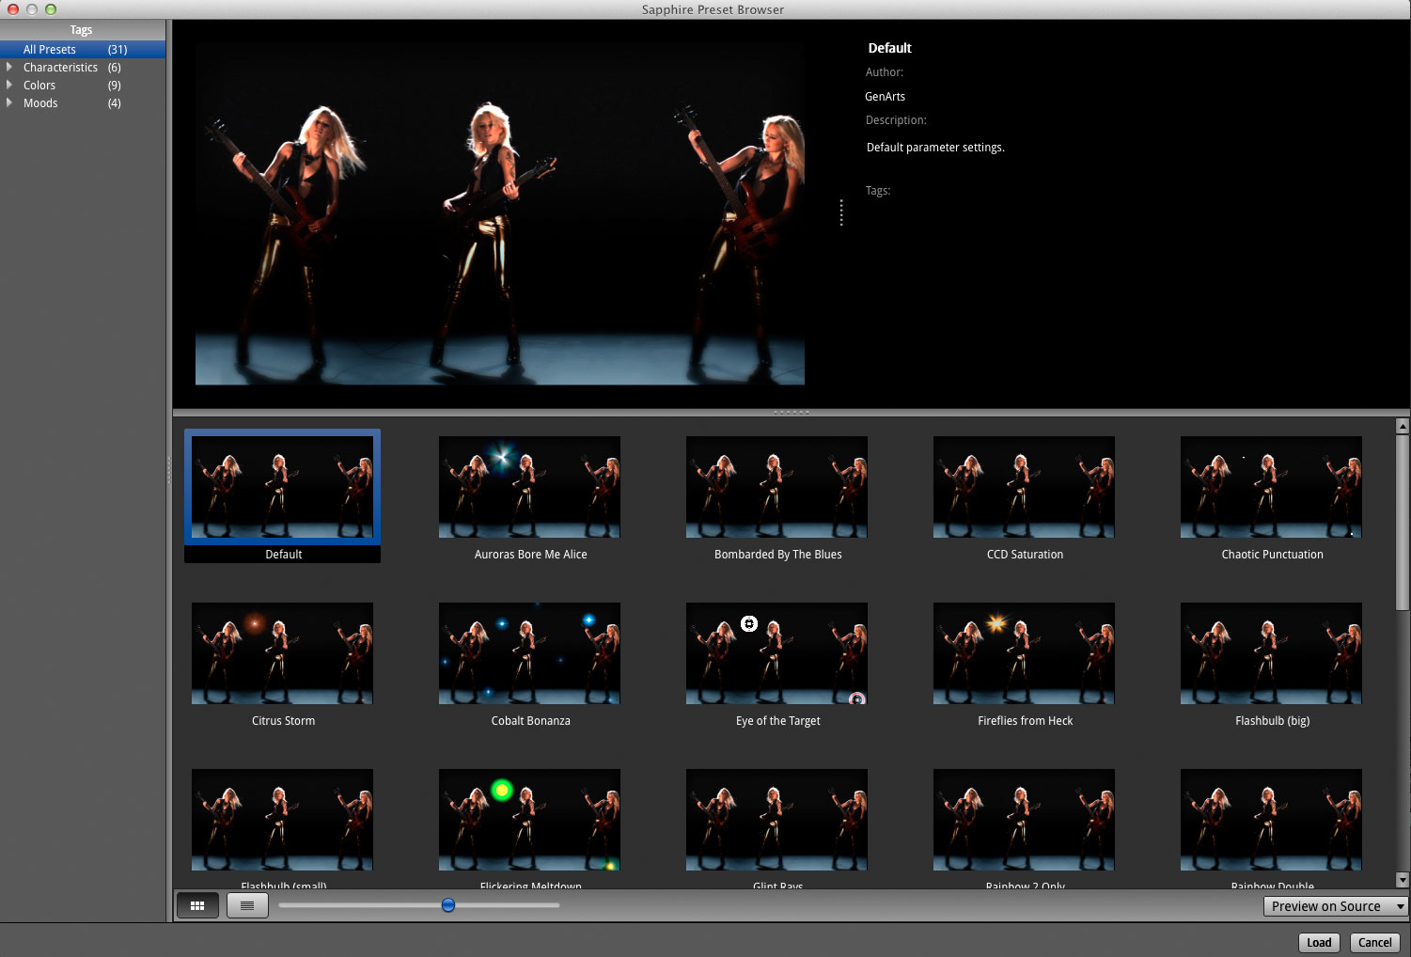Switch to grid view icon
Screen dimensions: 1411x957
point(197,905)
